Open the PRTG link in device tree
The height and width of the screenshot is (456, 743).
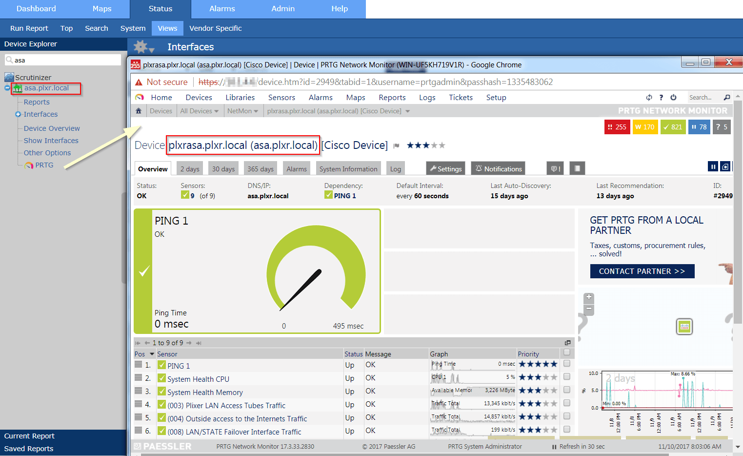[x=44, y=165]
